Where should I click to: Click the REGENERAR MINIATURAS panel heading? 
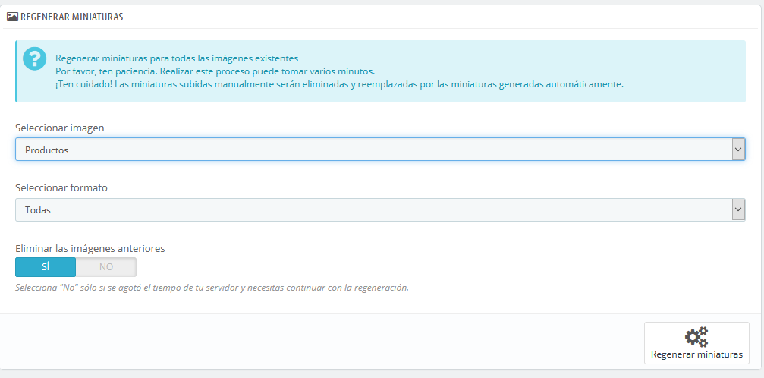[x=71, y=17]
